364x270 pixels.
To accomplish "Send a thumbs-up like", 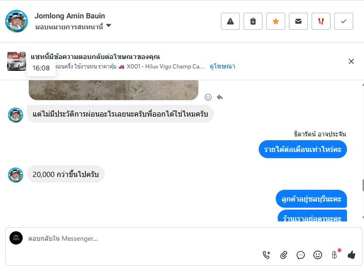I will [351, 255].
